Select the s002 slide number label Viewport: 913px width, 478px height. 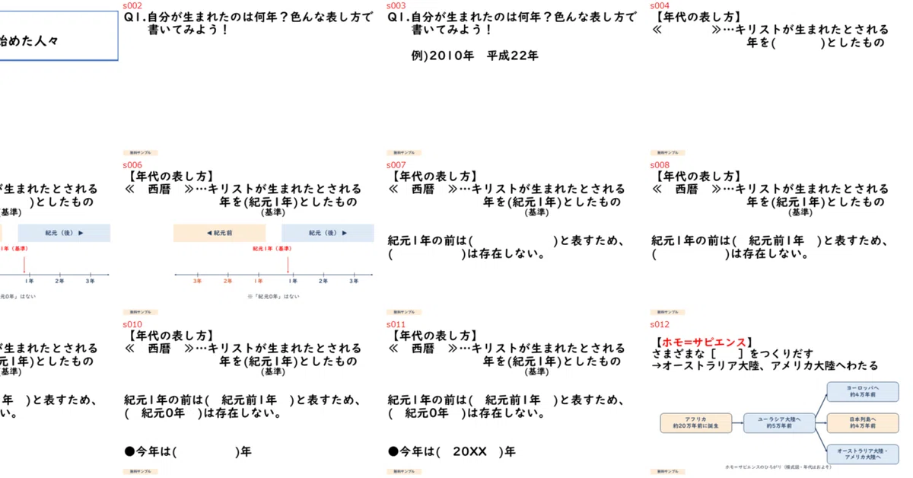(x=132, y=5)
